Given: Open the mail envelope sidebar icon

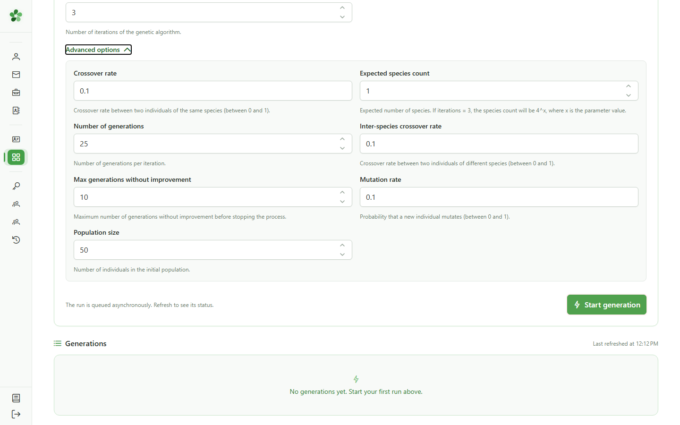Looking at the screenshot, I should pyautogui.click(x=16, y=75).
